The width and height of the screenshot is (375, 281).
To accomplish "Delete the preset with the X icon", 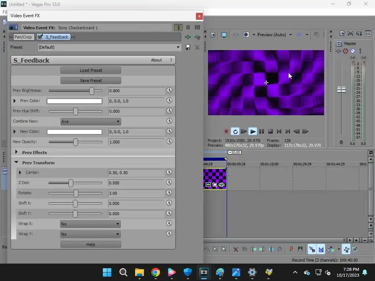I will 197,47.
